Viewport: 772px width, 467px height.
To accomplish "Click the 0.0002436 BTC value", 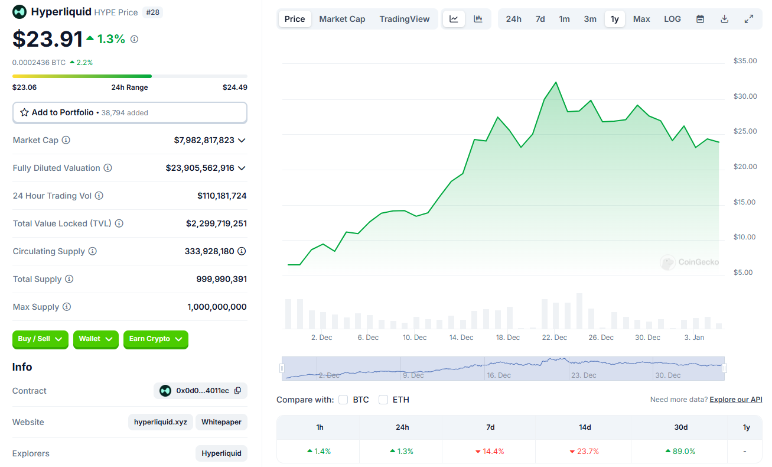I will pos(39,62).
